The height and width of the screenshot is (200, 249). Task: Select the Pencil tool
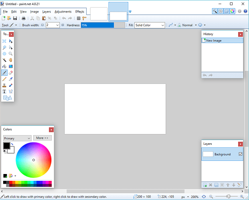coord(4,79)
